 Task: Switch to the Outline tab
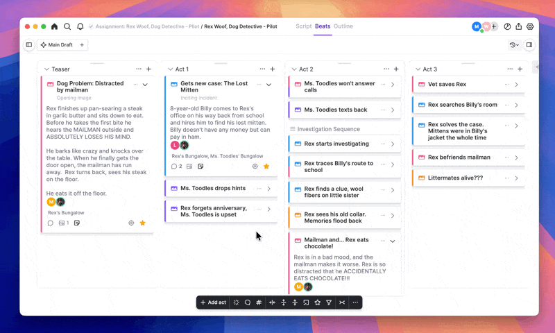(343, 26)
